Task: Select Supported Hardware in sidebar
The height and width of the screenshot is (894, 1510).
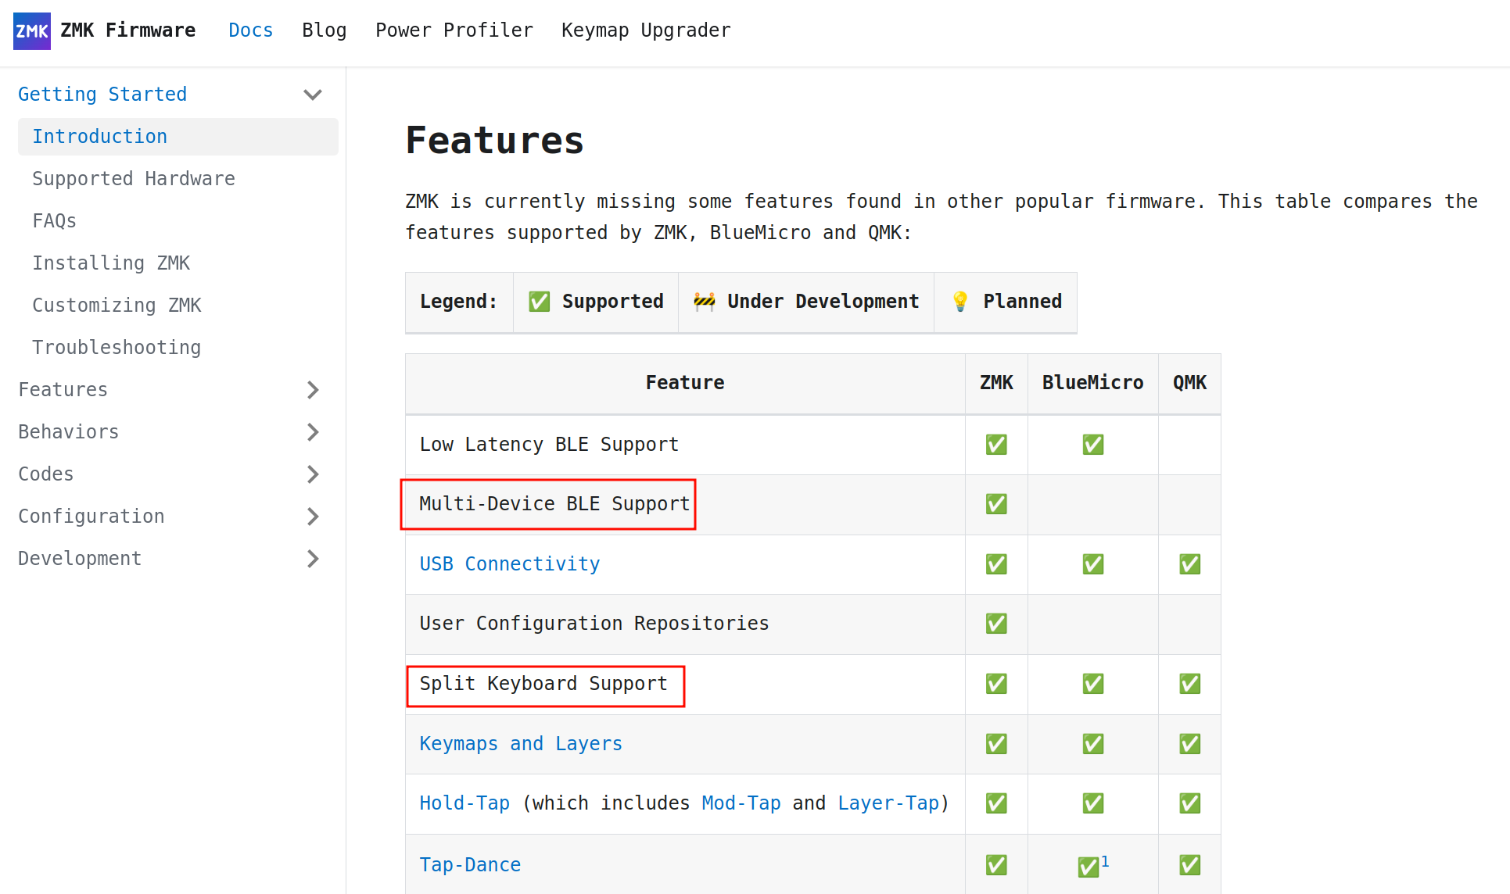Action: pyautogui.click(x=133, y=179)
